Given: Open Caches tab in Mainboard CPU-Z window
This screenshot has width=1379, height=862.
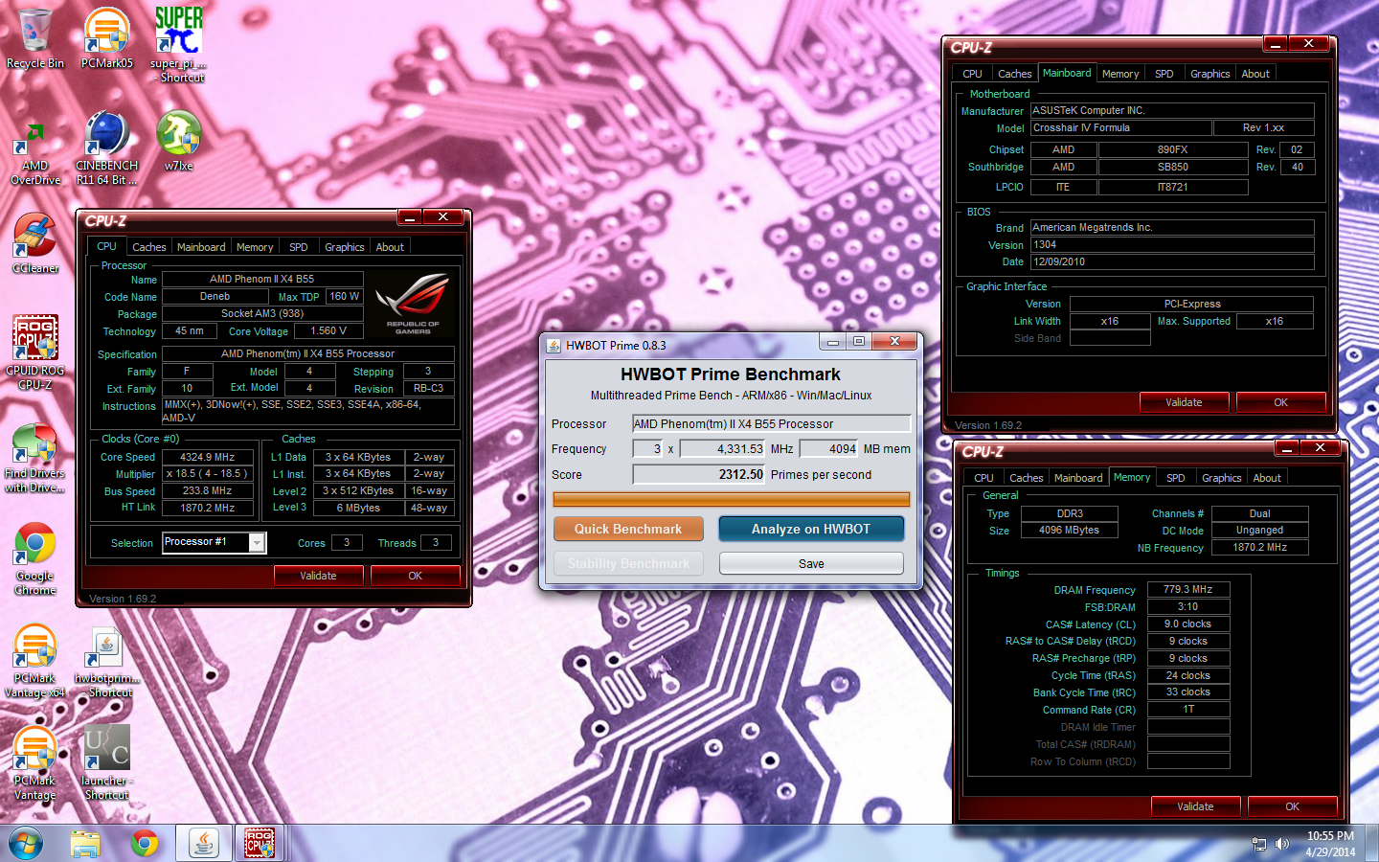Looking at the screenshot, I should [1015, 74].
